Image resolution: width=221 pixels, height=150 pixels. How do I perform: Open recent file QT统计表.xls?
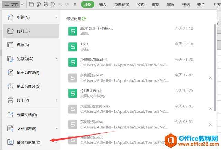(x=139, y=93)
